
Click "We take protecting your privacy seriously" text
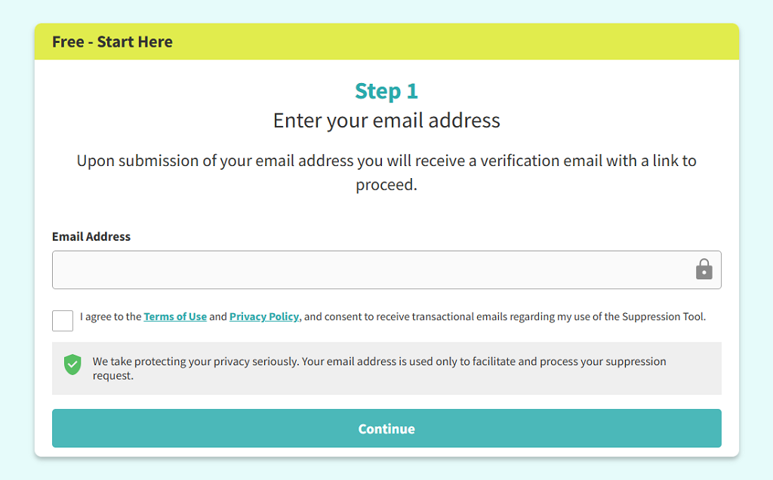(196, 362)
